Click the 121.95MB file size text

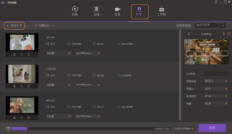click(x=127, y=107)
